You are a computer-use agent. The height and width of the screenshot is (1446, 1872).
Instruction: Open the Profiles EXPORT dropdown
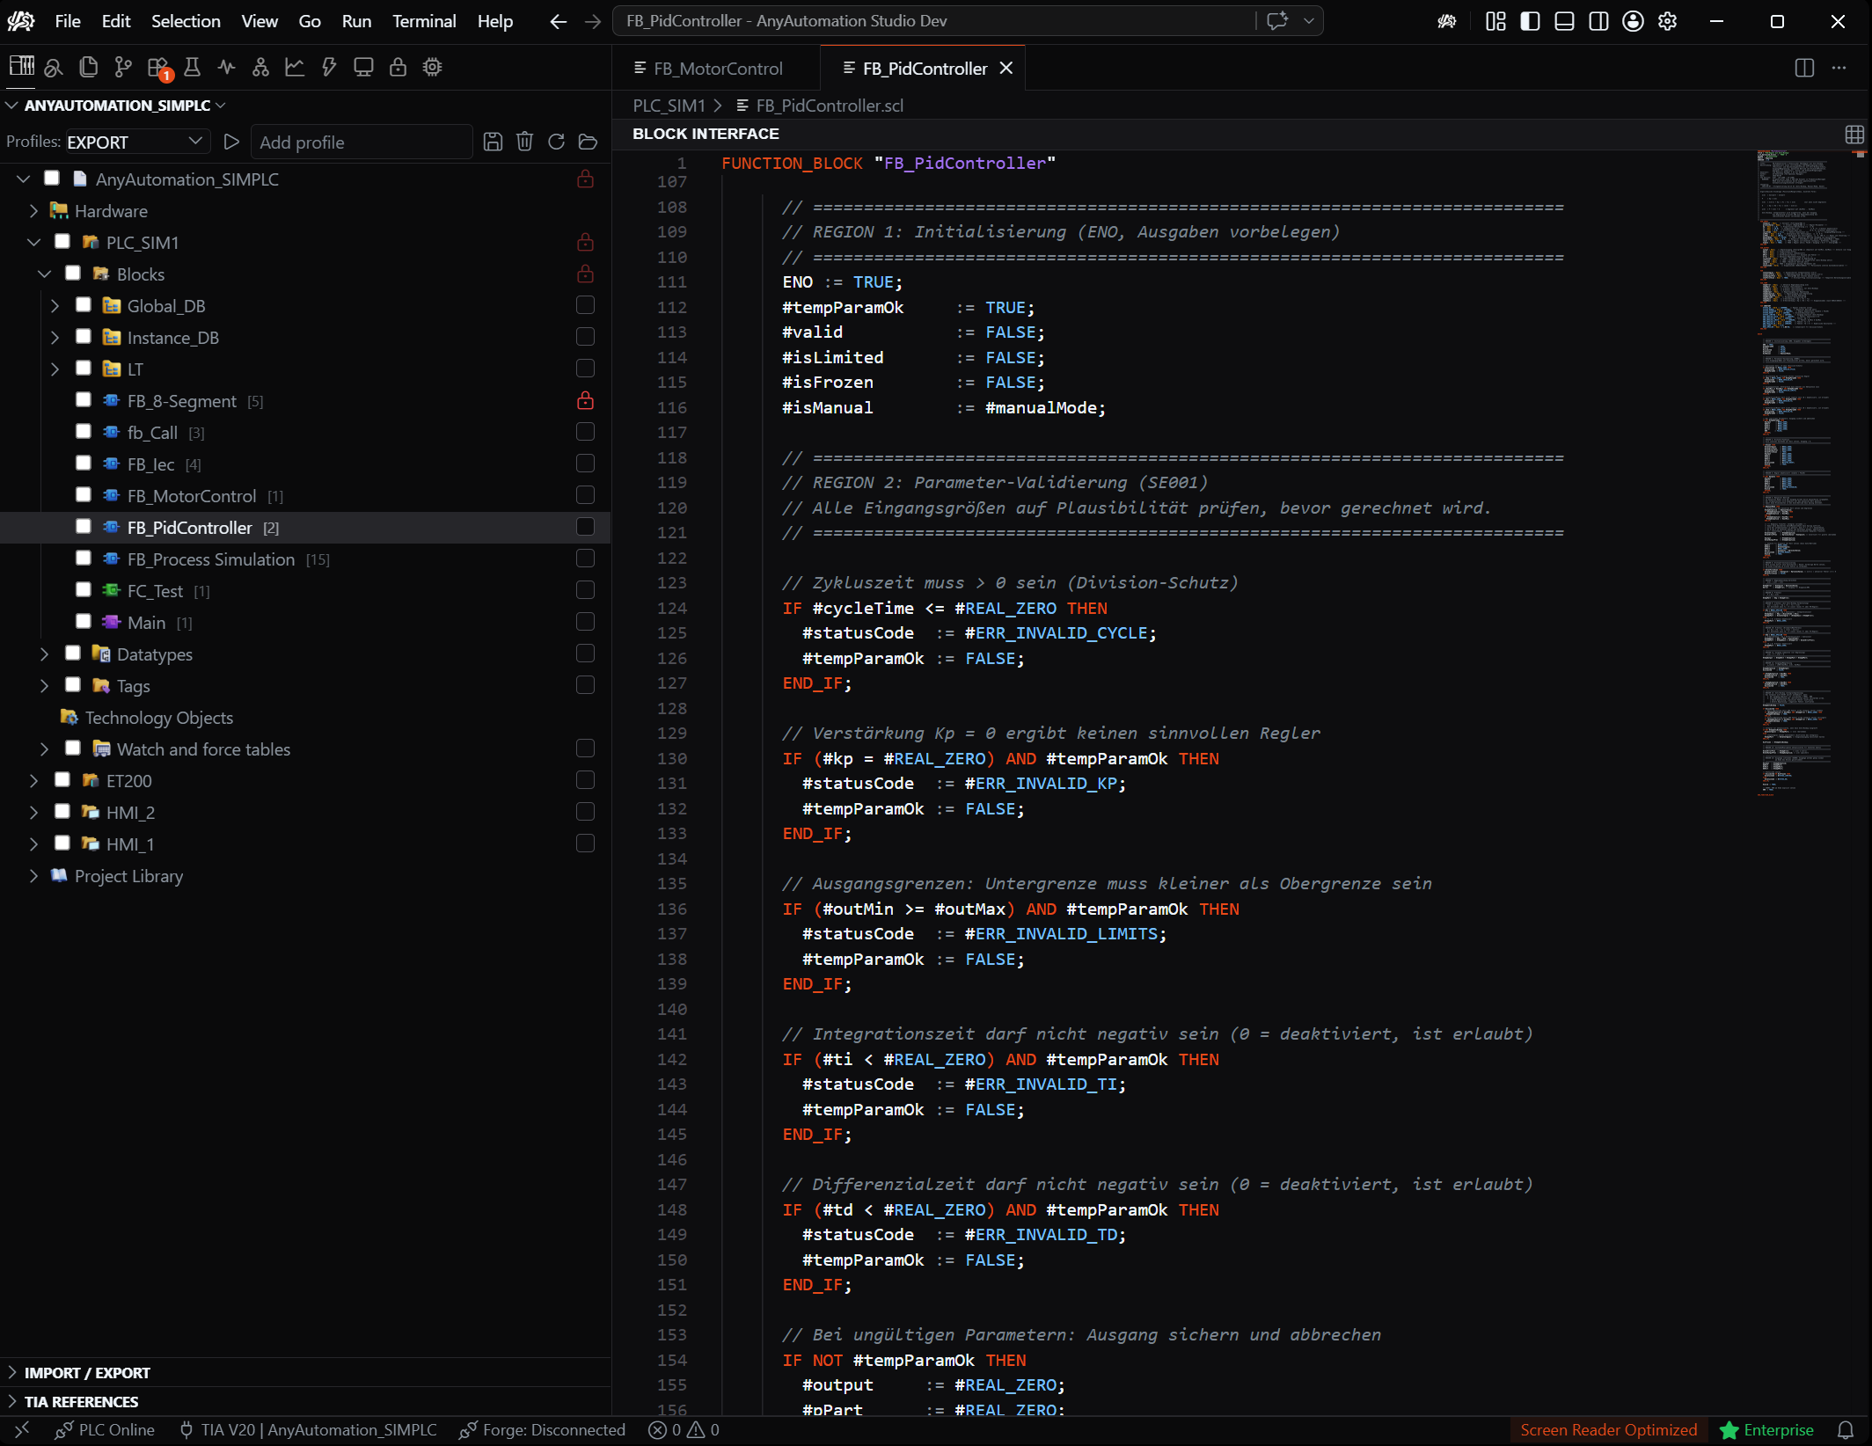137,142
